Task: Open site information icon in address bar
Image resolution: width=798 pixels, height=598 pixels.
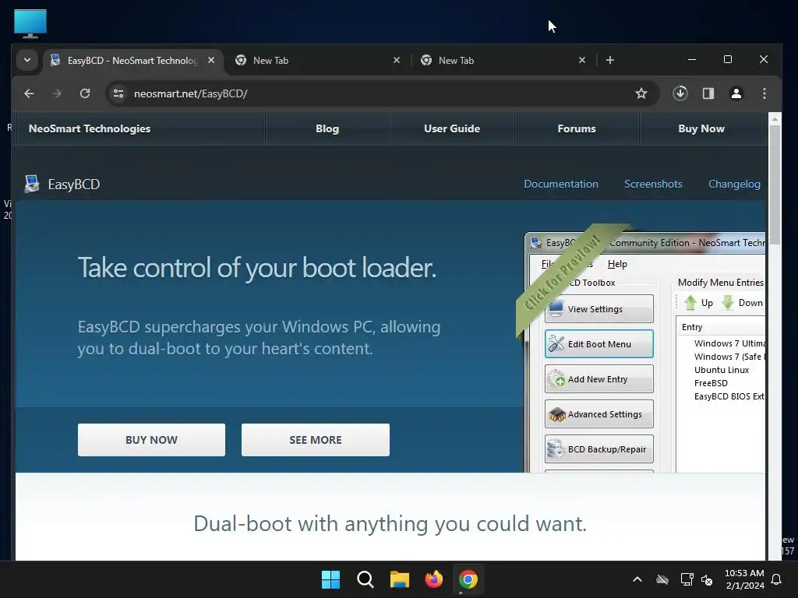Action: (118, 93)
